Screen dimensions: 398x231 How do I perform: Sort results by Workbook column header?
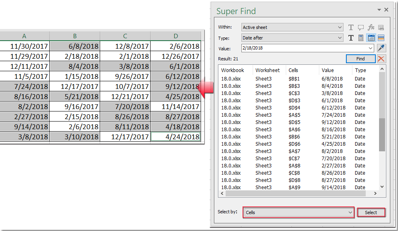click(232, 70)
